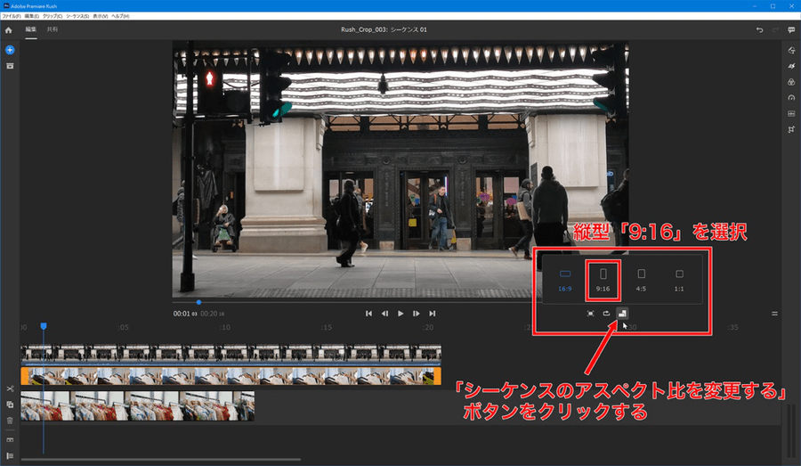
Task: Open the project assets panel icon
Action: coord(10,66)
